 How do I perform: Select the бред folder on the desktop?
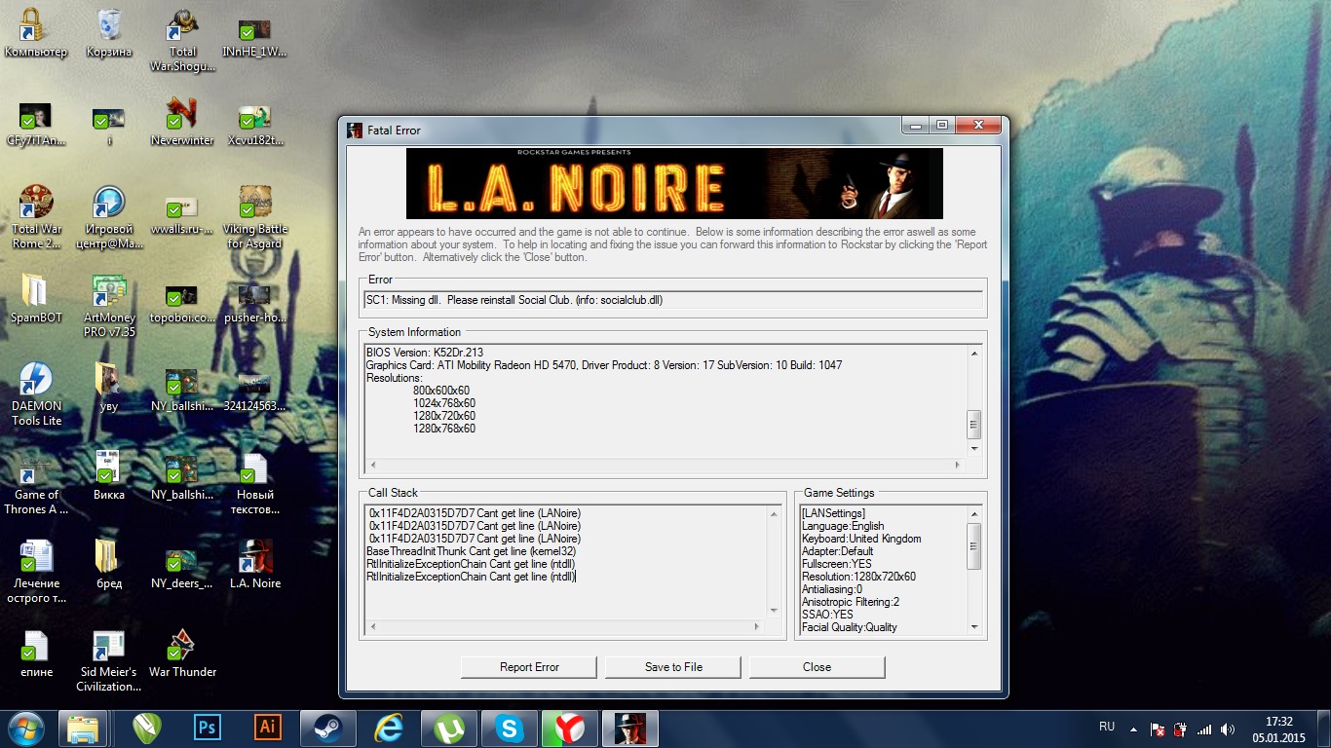click(109, 564)
